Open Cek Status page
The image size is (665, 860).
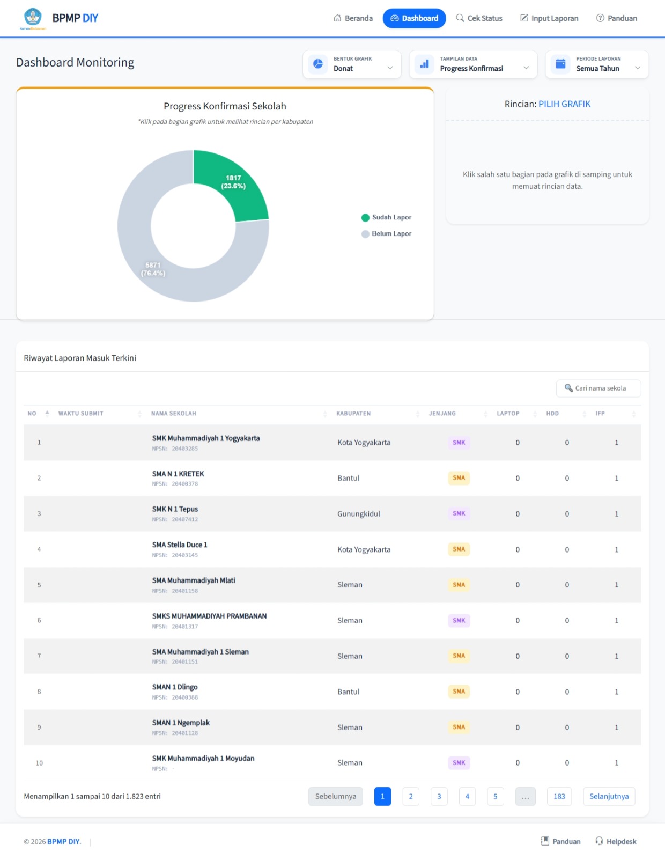[479, 18]
